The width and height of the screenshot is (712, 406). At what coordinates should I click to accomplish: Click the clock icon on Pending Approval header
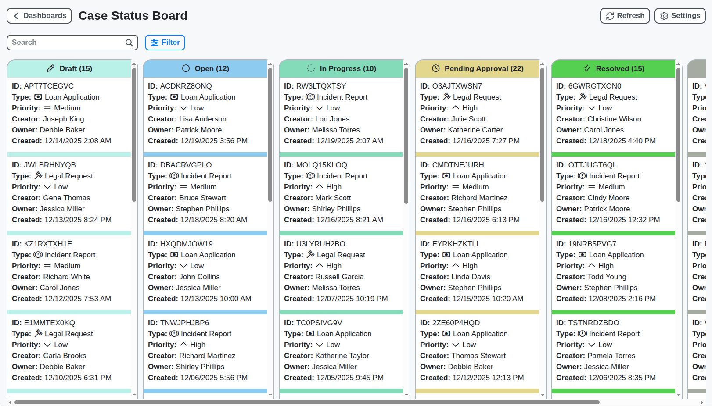[x=435, y=68]
